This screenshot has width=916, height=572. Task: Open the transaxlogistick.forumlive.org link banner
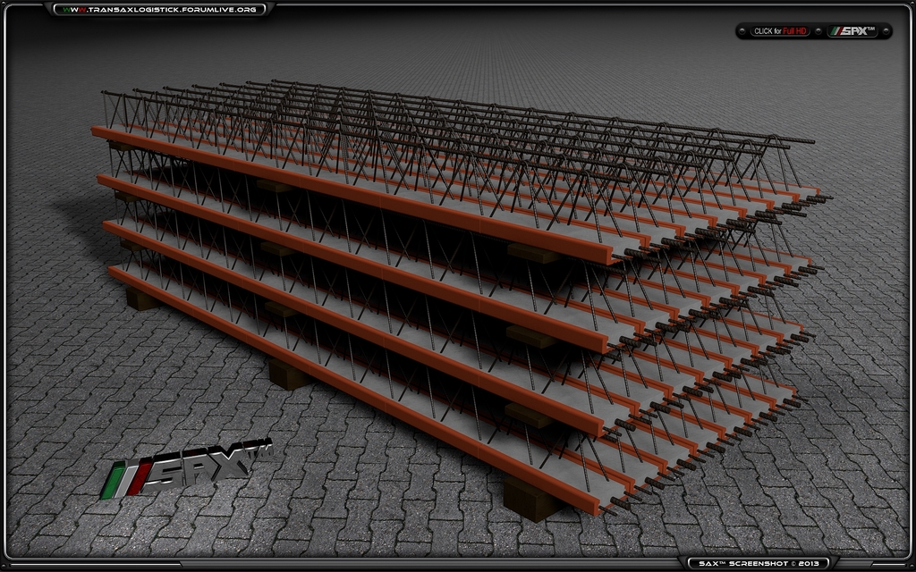pos(159,10)
